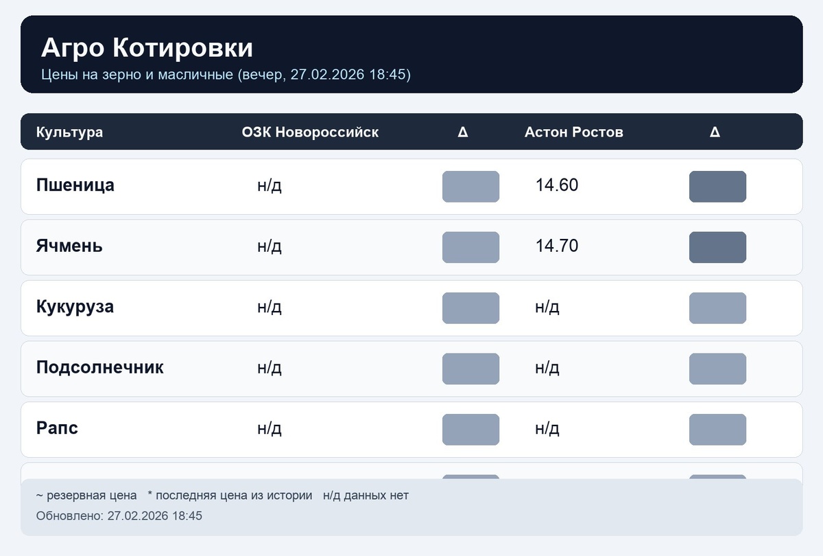Viewport: 823px width, 556px height.
Task: Open the Пшеница row label
Action: click(75, 185)
